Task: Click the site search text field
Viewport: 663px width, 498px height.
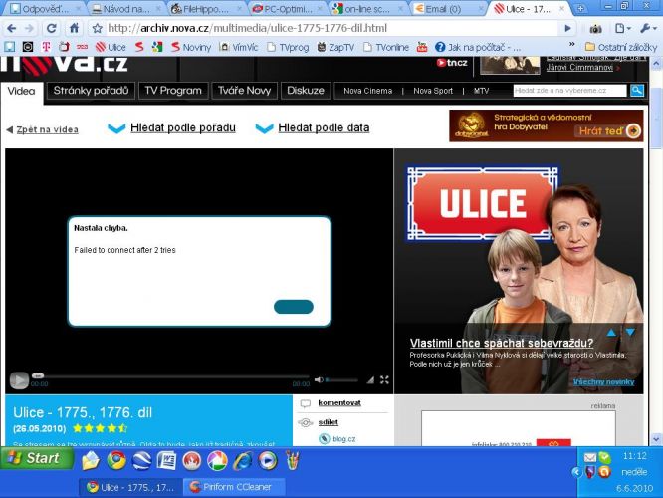Action: (569, 90)
